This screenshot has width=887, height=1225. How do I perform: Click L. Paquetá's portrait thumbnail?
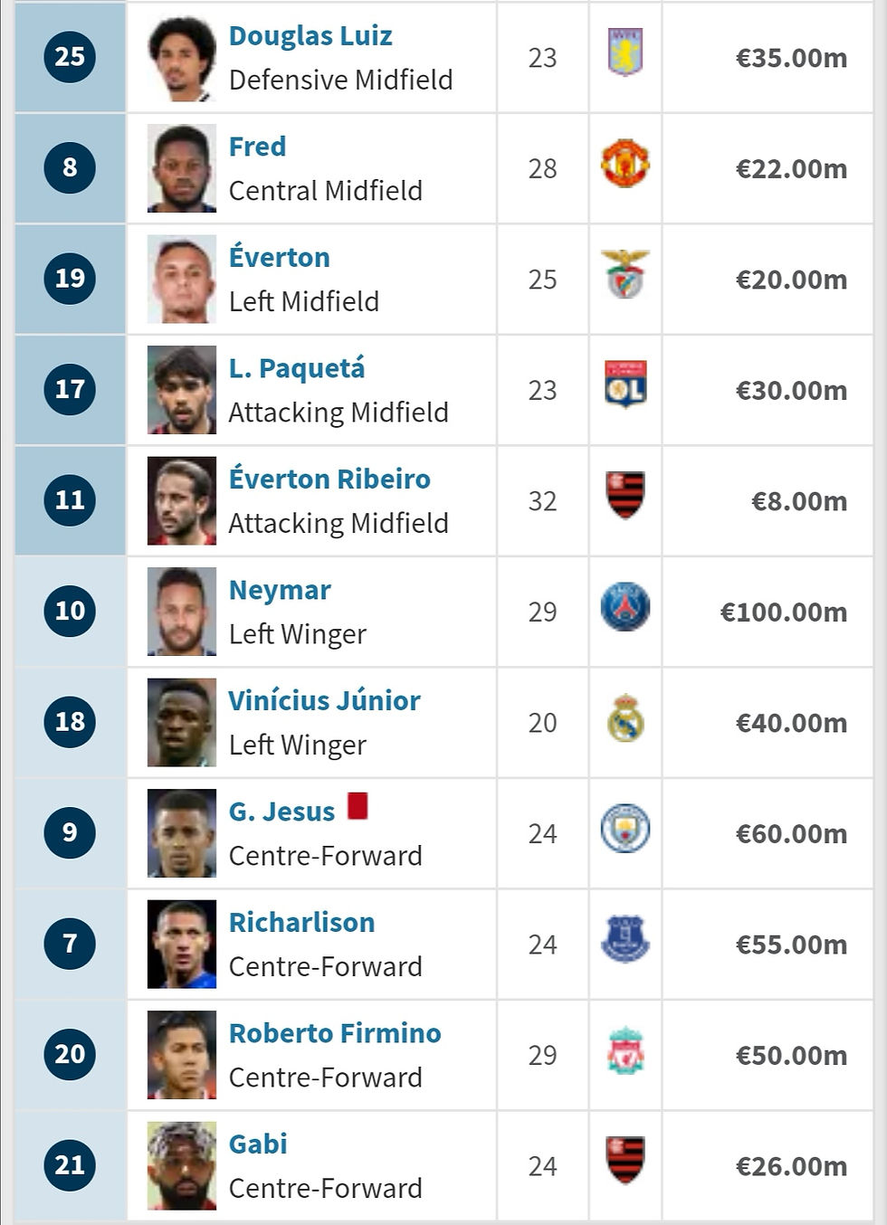pos(182,390)
